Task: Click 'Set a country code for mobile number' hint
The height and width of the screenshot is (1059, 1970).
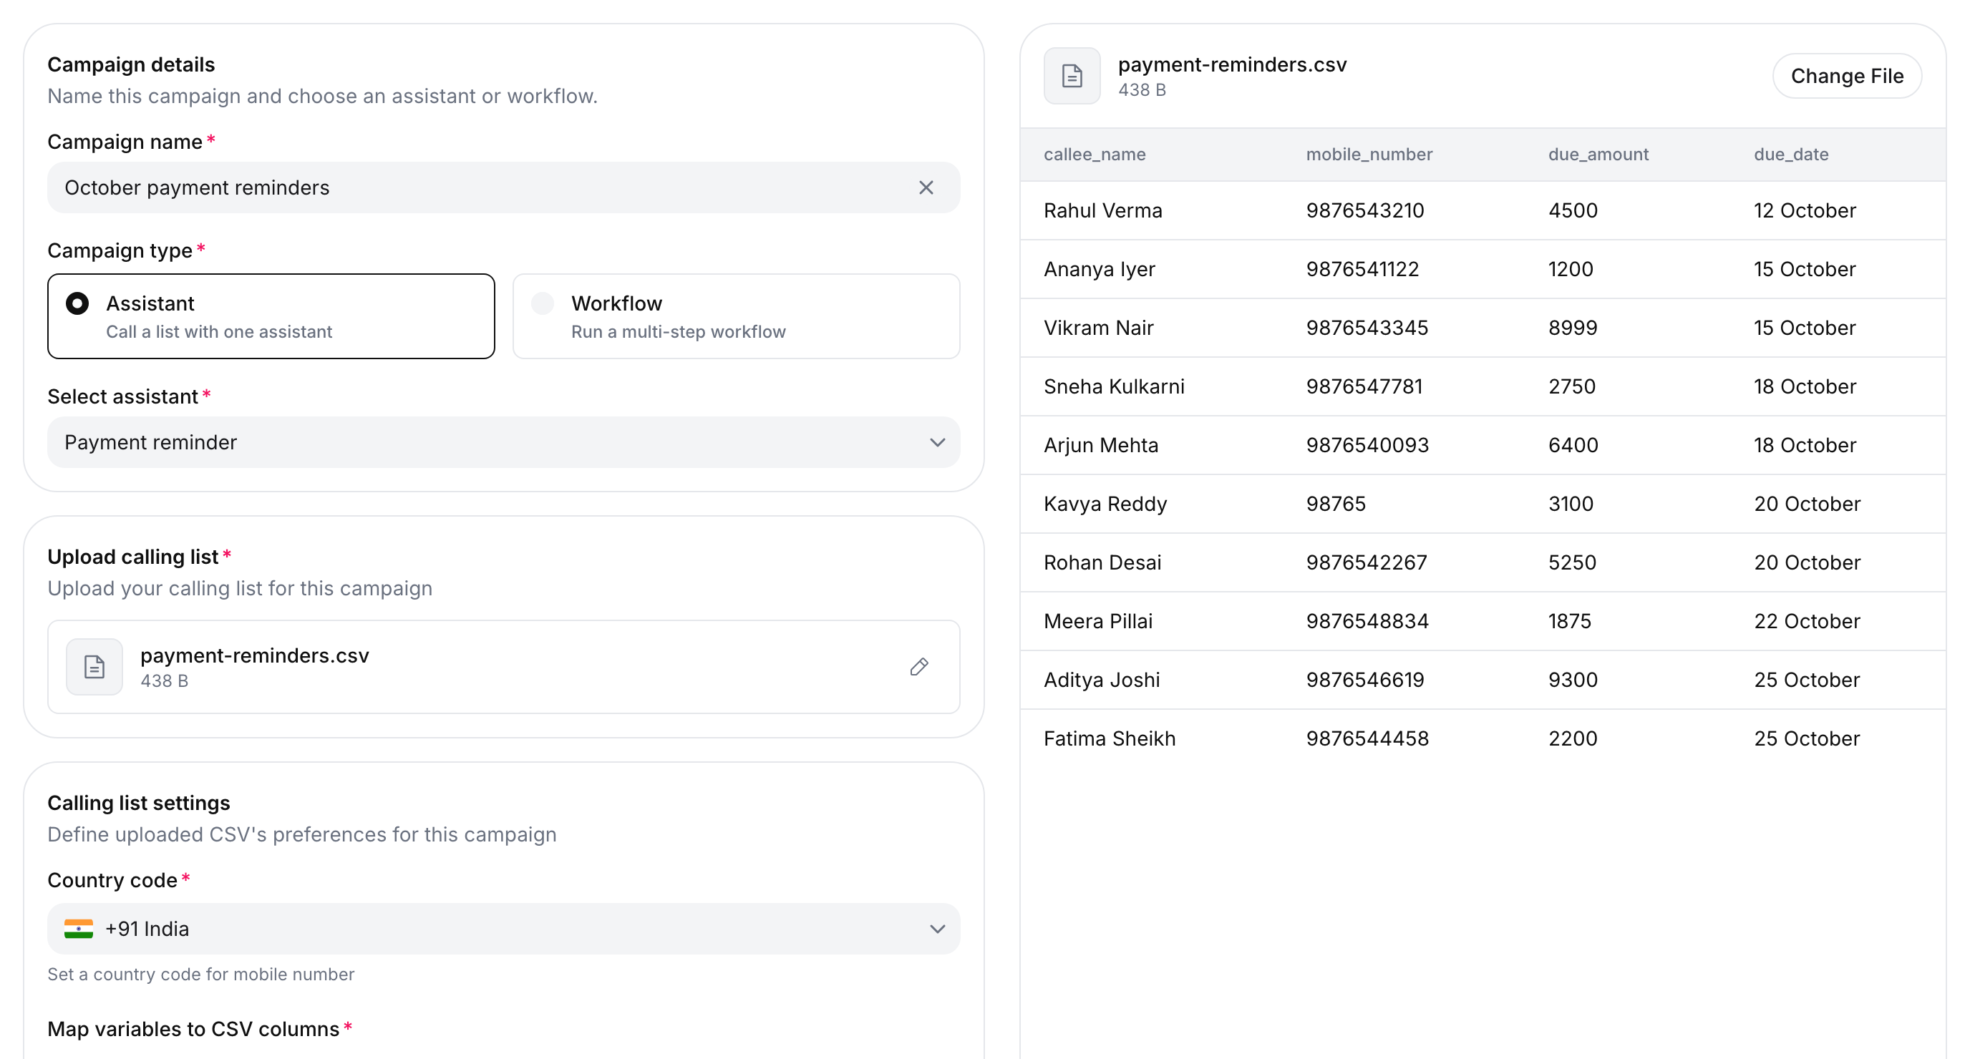Action: click(x=200, y=974)
